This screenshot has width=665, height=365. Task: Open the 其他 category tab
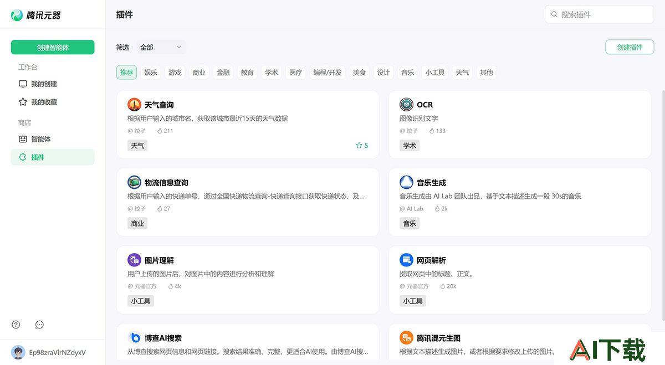[487, 73]
